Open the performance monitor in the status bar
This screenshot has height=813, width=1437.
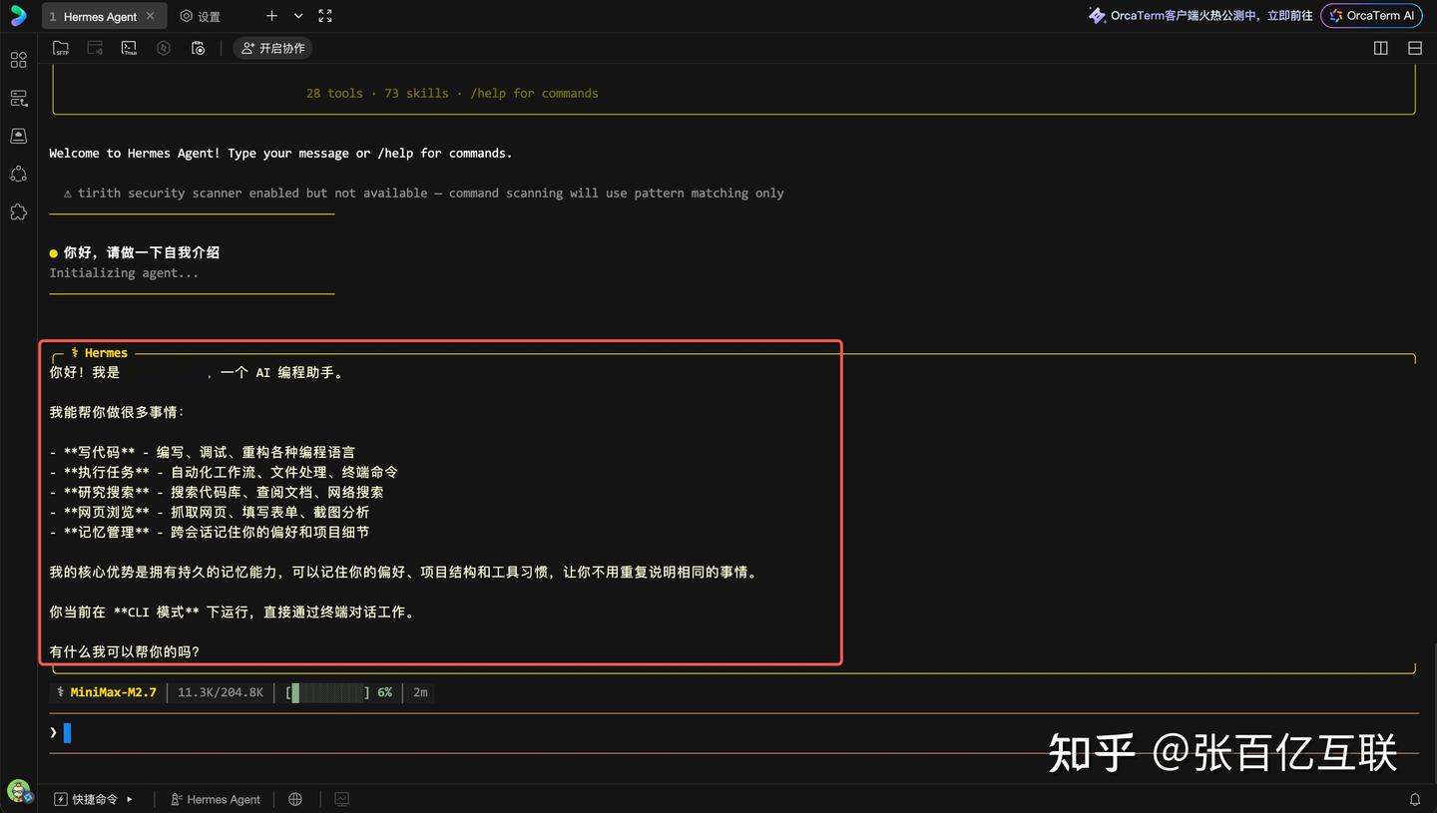click(x=341, y=799)
